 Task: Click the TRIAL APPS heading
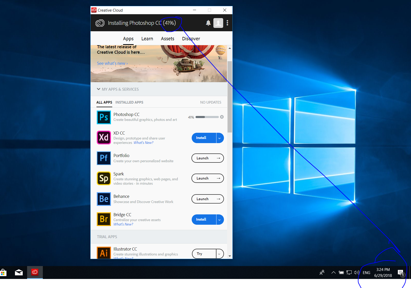pyautogui.click(x=107, y=237)
